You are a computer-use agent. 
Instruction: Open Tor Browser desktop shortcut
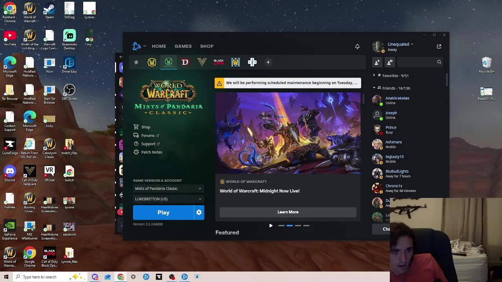[10, 92]
